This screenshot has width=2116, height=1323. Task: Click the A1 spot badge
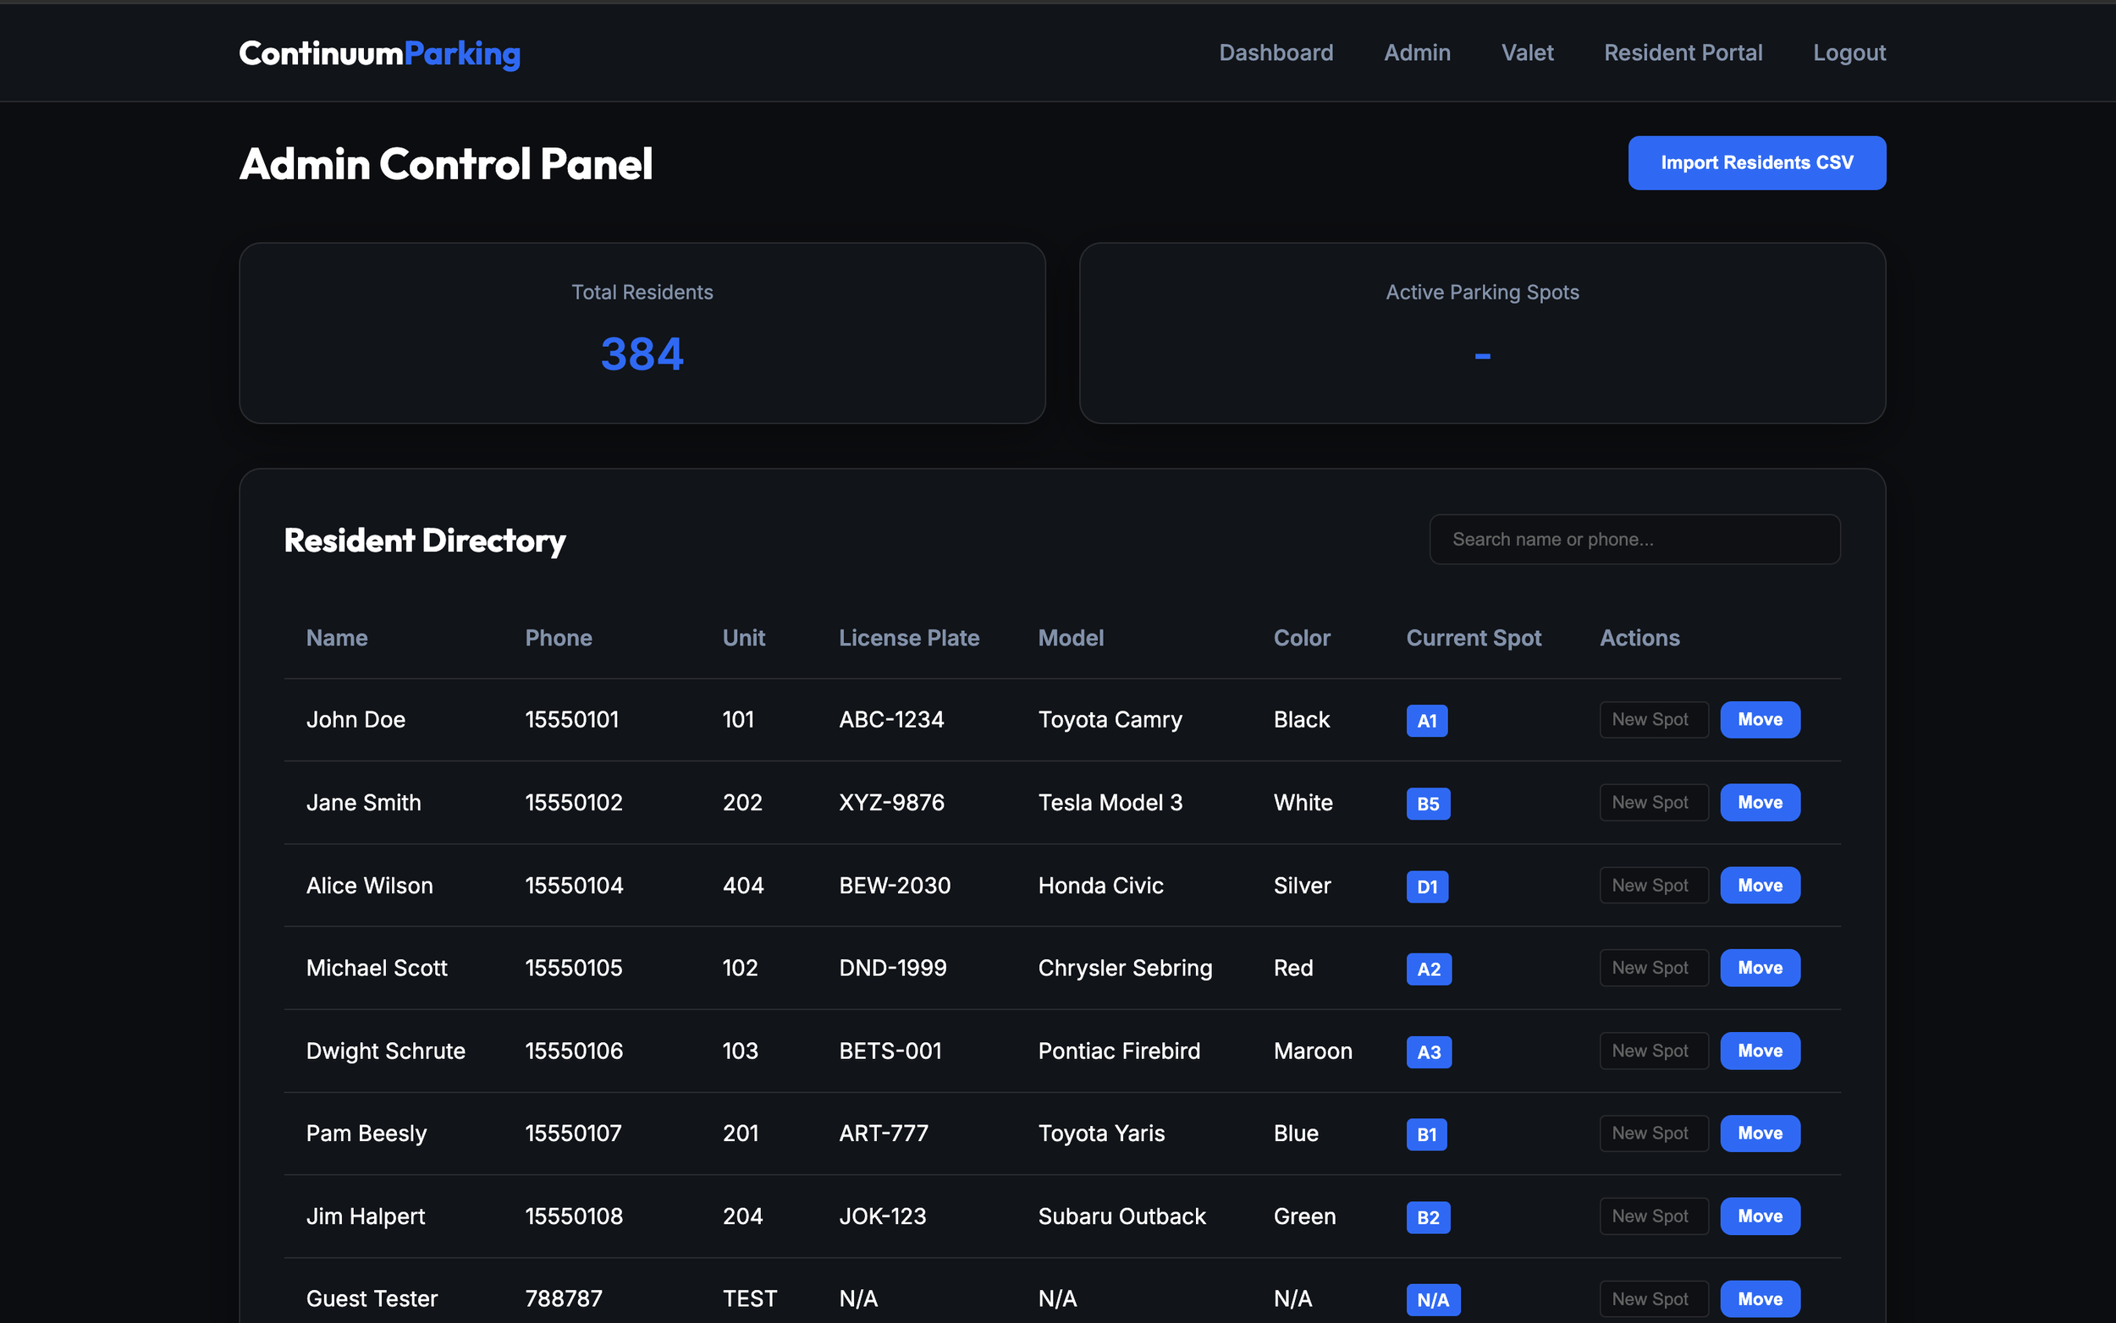(x=1425, y=721)
